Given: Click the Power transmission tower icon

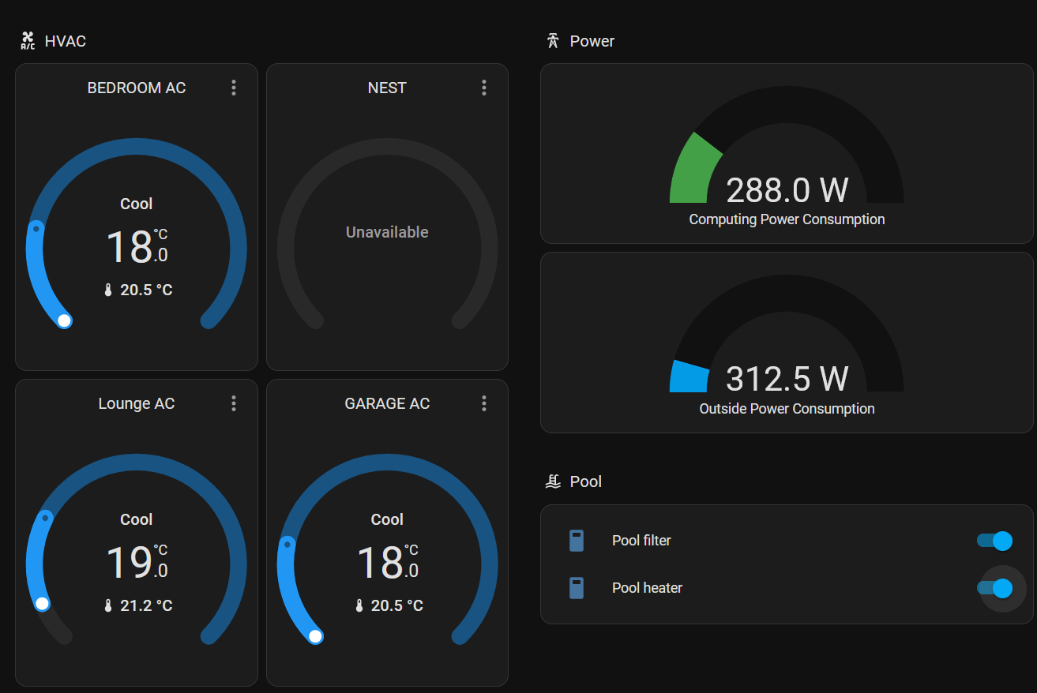Looking at the screenshot, I should (553, 41).
